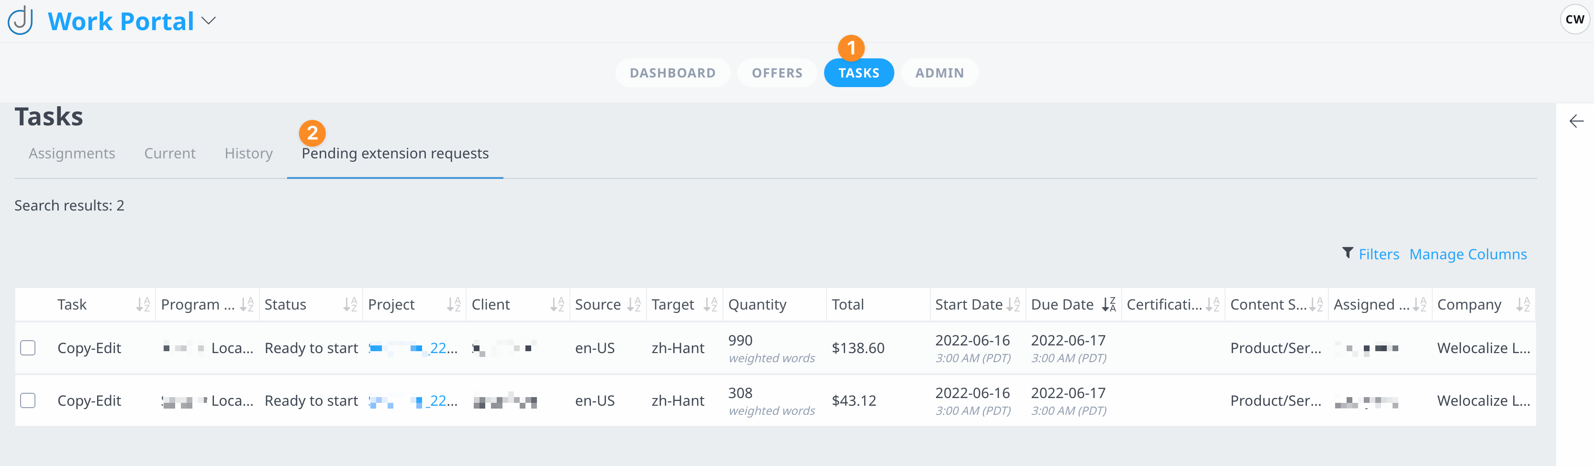This screenshot has width=1594, height=466.
Task: Click en-US source in the $43.12 row
Action: (595, 401)
